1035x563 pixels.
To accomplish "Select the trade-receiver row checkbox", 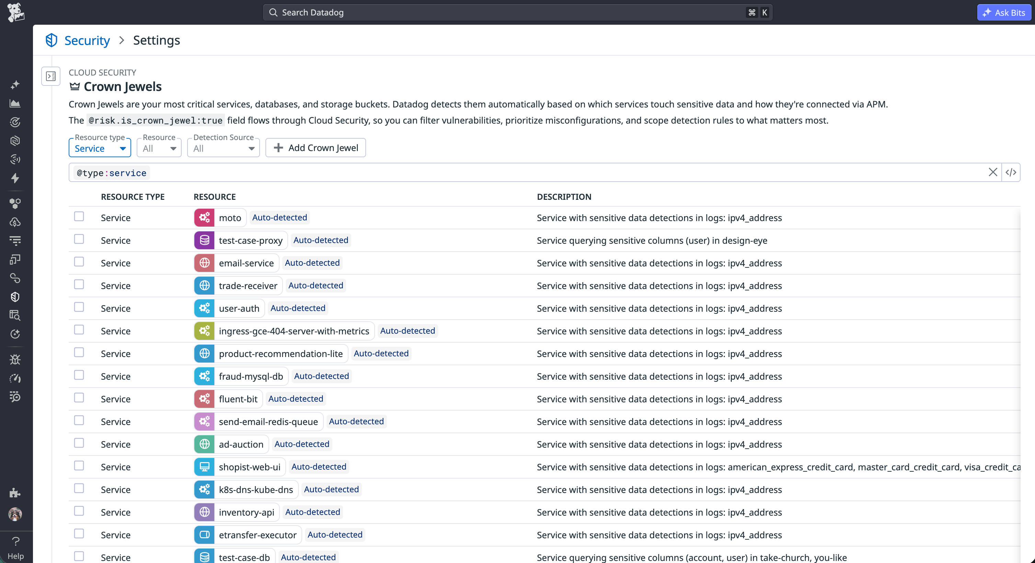I will click(79, 284).
